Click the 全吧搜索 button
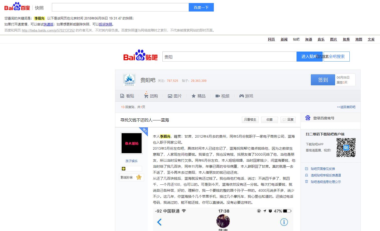The width and height of the screenshot is (380, 231). [337, 57]
